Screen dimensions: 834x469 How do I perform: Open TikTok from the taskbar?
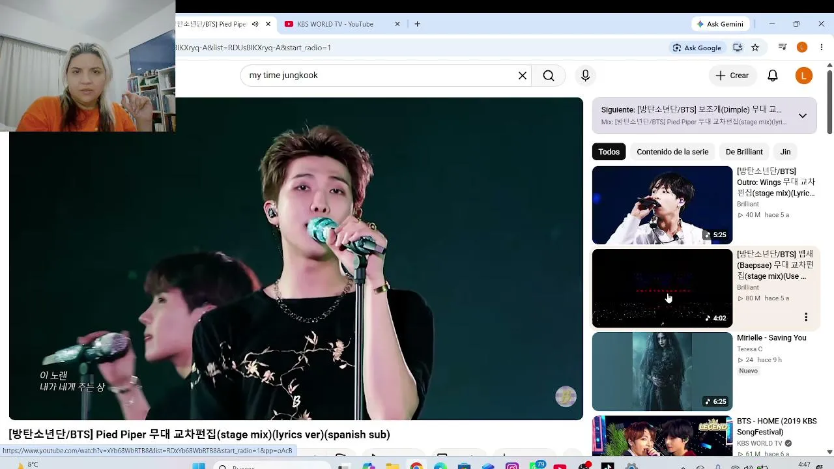(607, 466)
